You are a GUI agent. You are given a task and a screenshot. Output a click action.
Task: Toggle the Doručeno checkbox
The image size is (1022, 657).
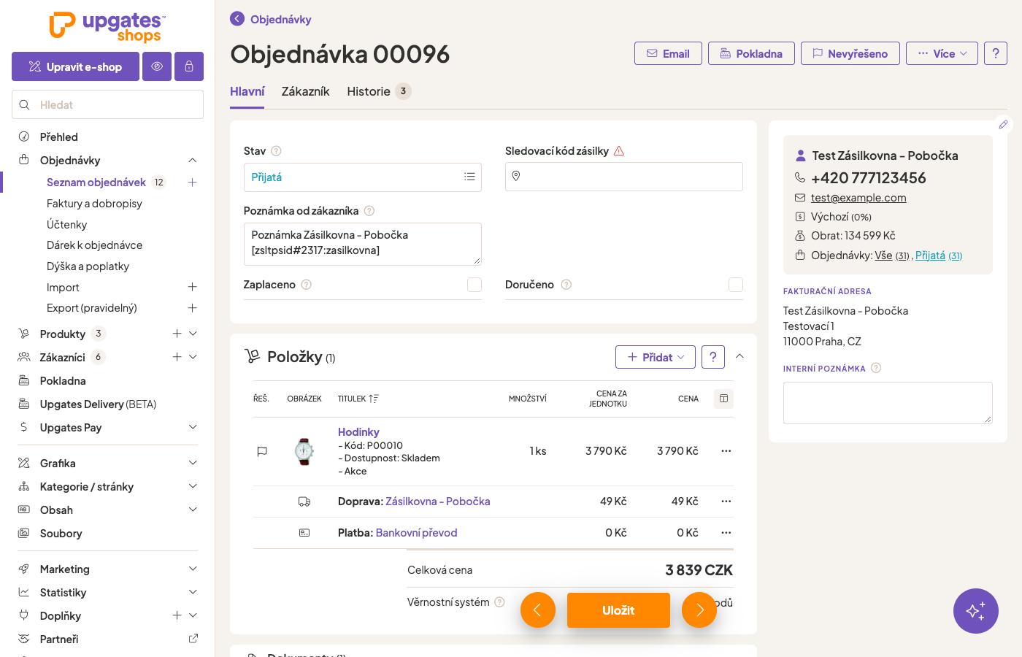coord(736,285)
